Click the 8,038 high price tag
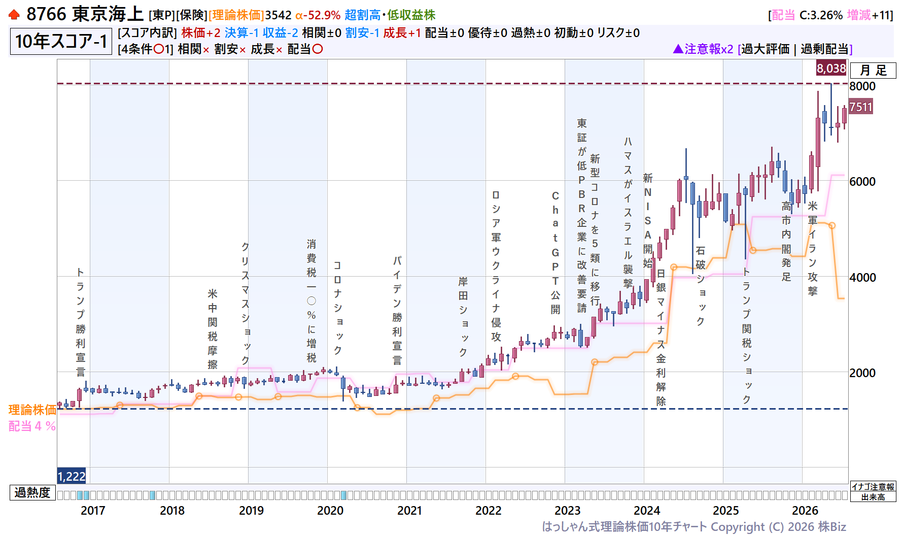Viewport: 903px width, 535px height. pyautogui.click(x=831, y=68)
